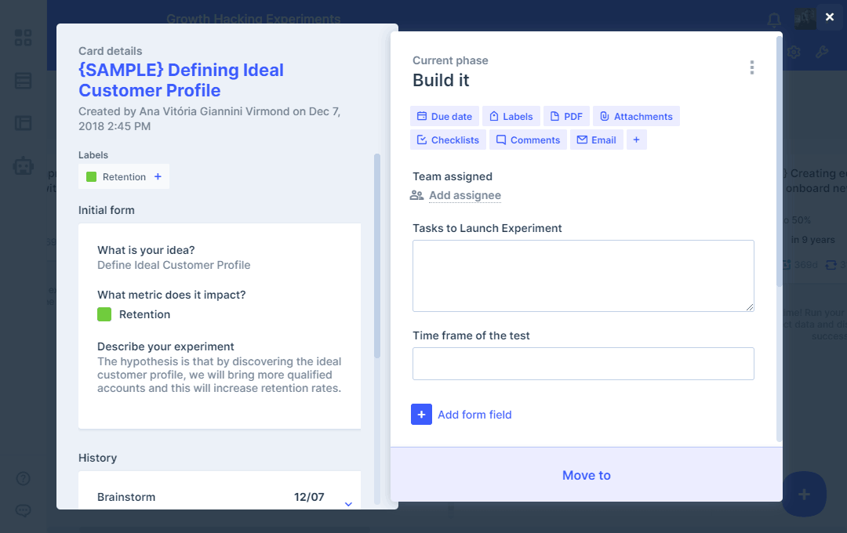Click Add assignee link
Viewport: 847px width, 533px height.
[x=464, y=195]
